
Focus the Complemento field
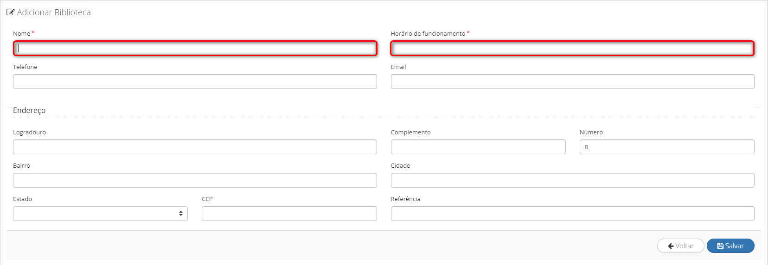tap(478, 147)
